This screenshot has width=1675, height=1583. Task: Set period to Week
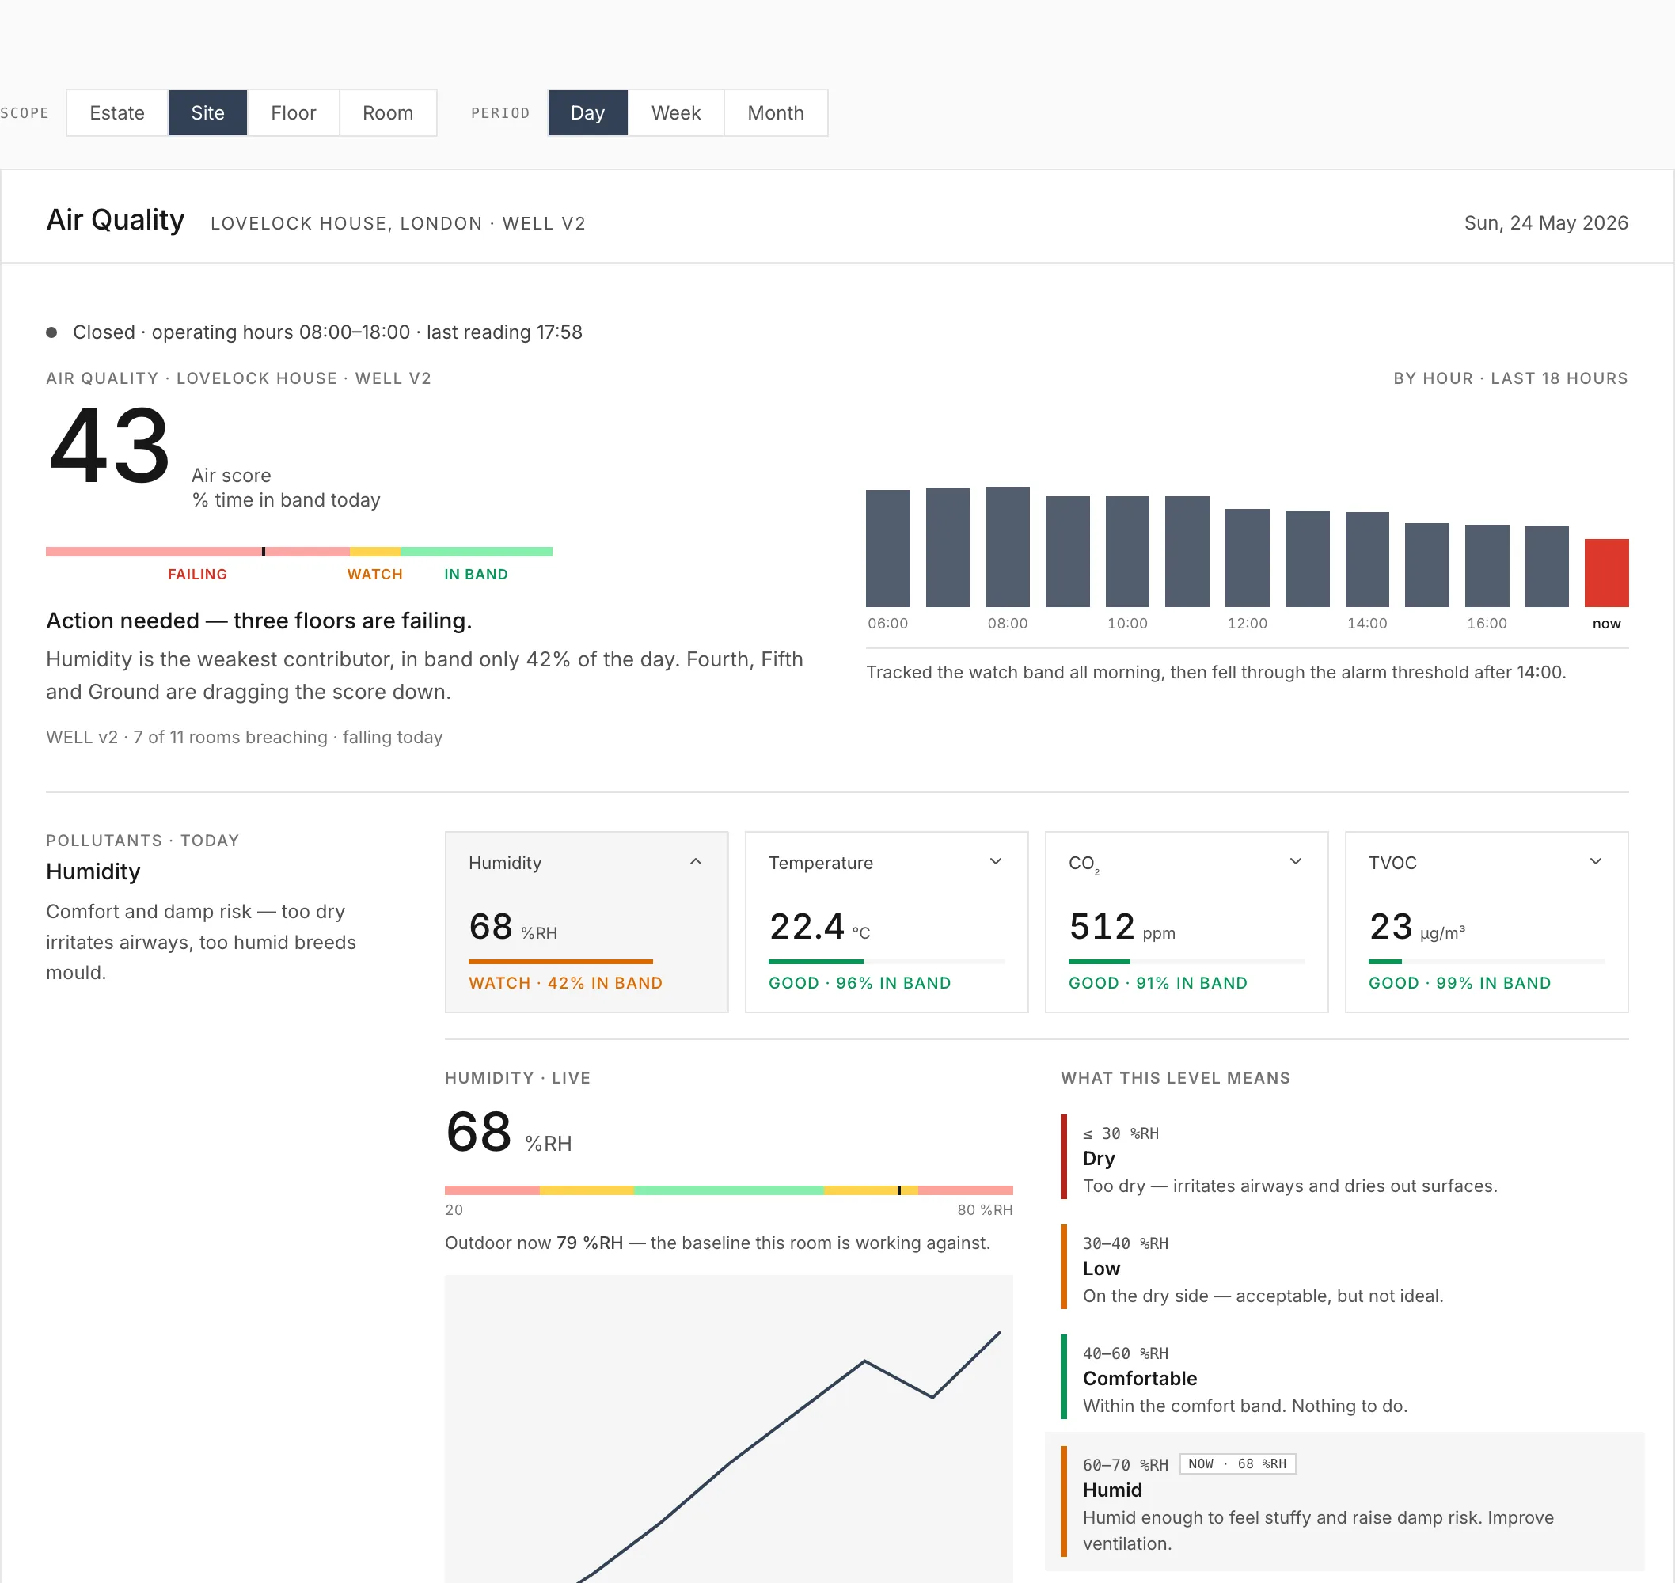coord(676,113)
